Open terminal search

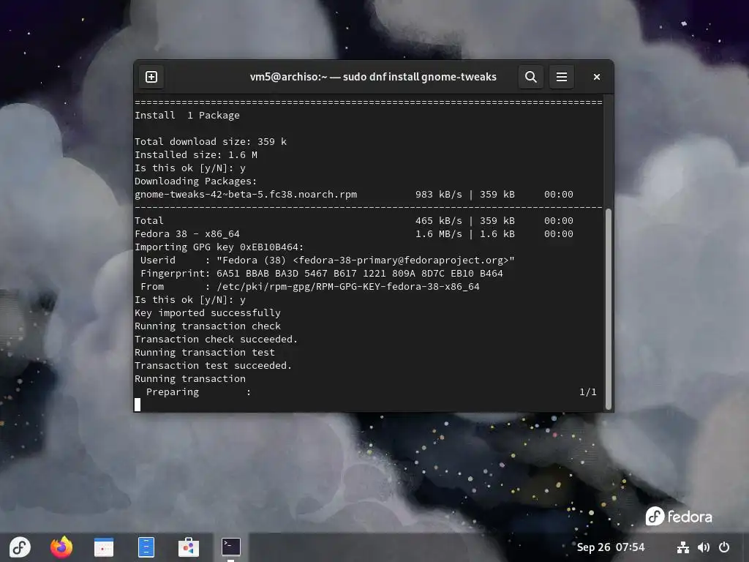[x=530, y=77]
